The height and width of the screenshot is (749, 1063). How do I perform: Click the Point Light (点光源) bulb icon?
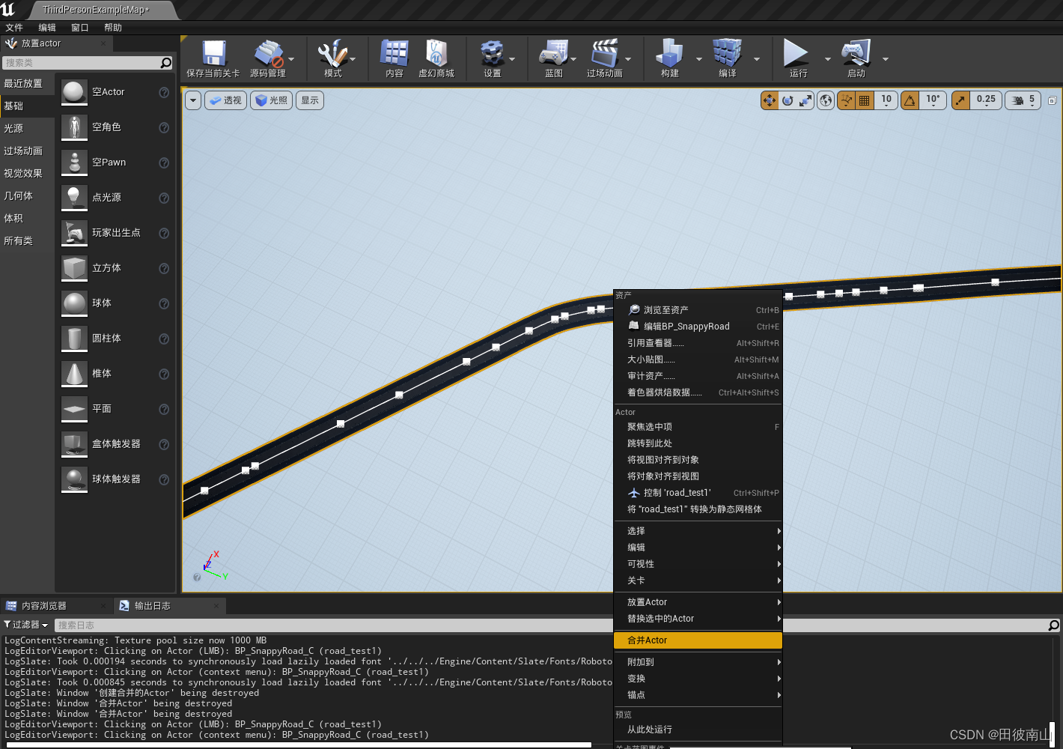click(74, 198)
